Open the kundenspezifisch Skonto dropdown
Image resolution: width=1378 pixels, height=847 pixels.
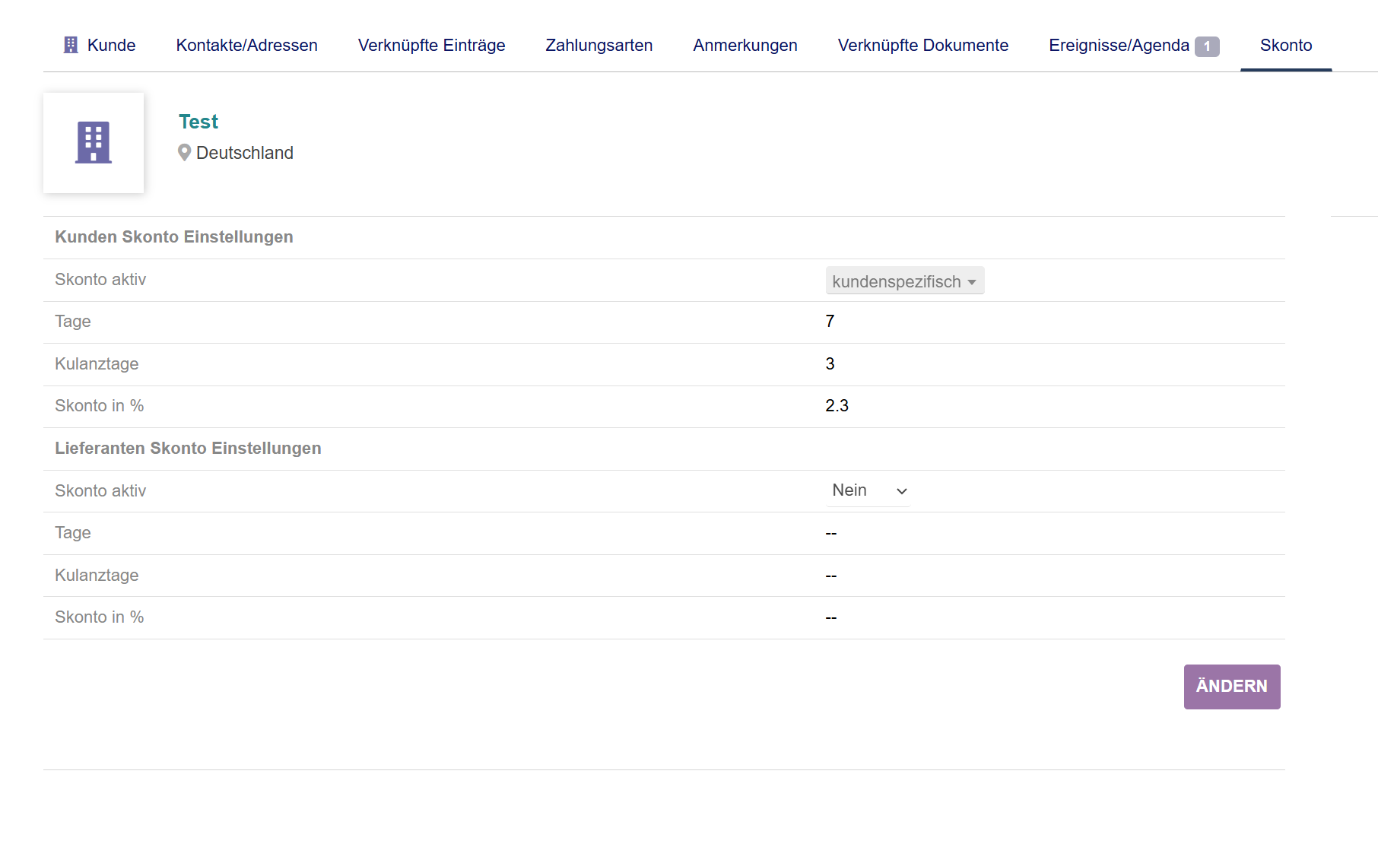pyautogui.click(x=904, y=281)
